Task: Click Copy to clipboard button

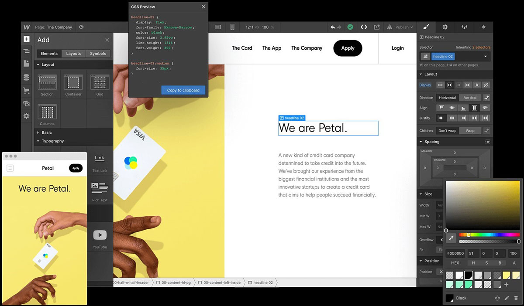Action: [x=183, y=90]
